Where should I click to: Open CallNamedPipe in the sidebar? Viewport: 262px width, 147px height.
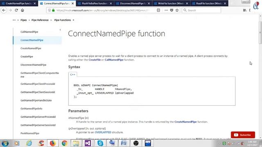29,32
